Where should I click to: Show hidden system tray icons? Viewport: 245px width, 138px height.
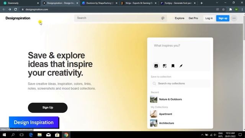pos(202,135)
